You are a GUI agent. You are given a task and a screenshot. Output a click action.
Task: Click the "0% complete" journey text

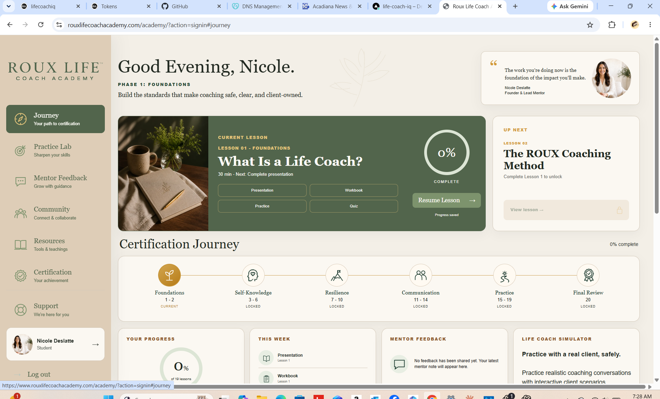tap(624, 244)
